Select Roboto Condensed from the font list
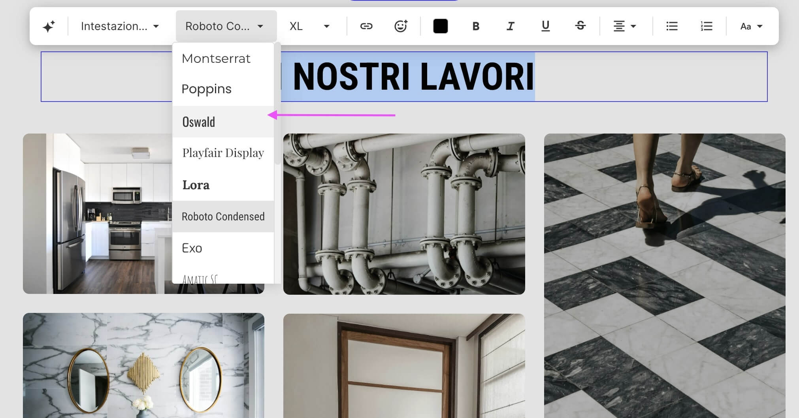The height and width of the screenshot is (418, 799). (223, 216)
